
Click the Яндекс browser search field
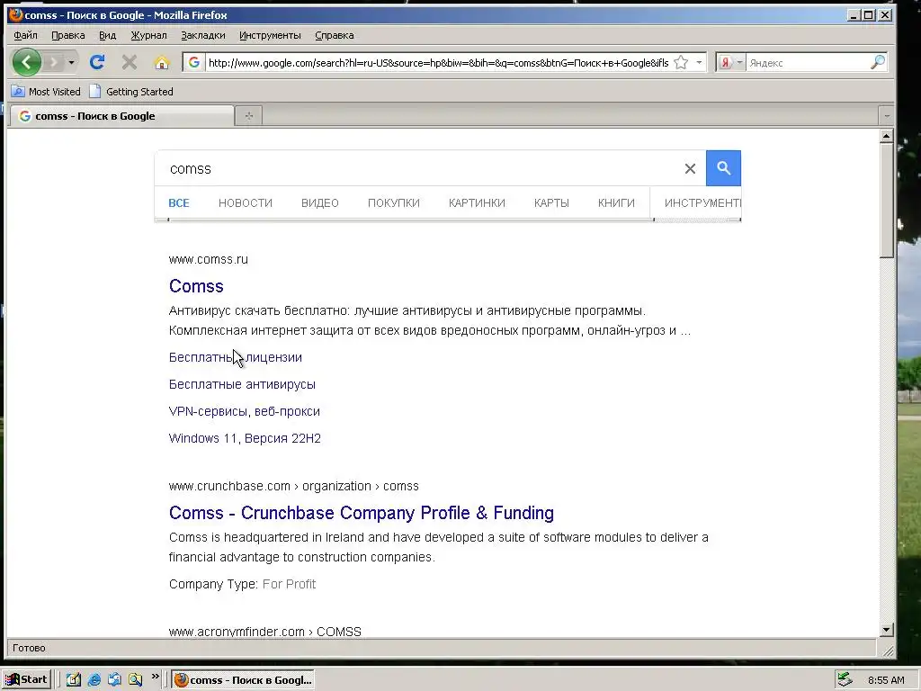click(x=808, y=62)
